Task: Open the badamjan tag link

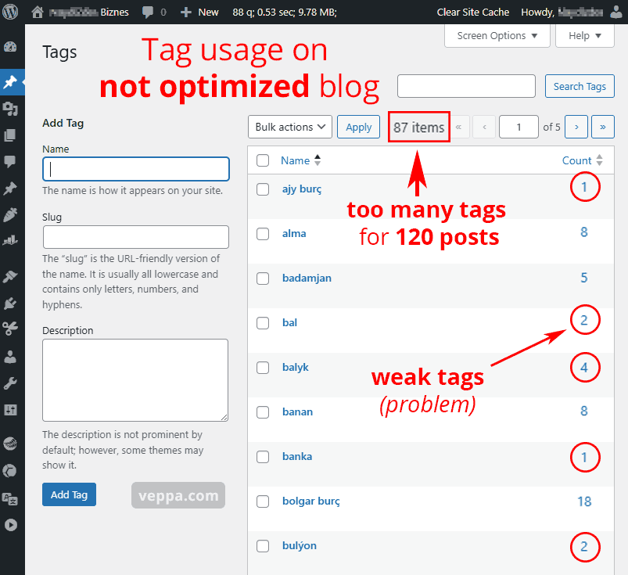Action: coord(307,278)
